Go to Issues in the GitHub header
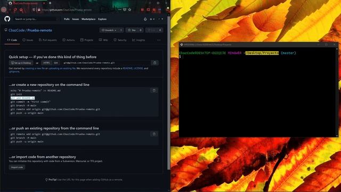The height and width of the screenshot is (192, 341). click(76, 19)
